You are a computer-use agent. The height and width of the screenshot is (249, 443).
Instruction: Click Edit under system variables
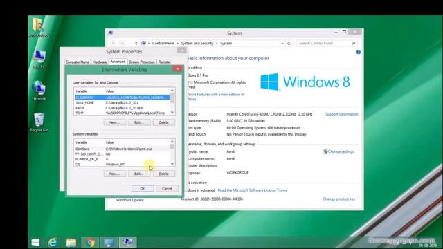pos(138,174)
